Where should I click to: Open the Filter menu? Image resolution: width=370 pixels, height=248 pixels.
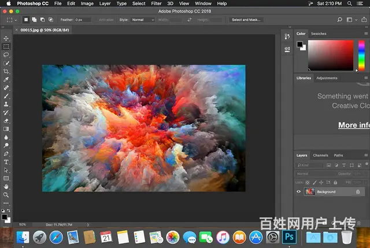156,3
